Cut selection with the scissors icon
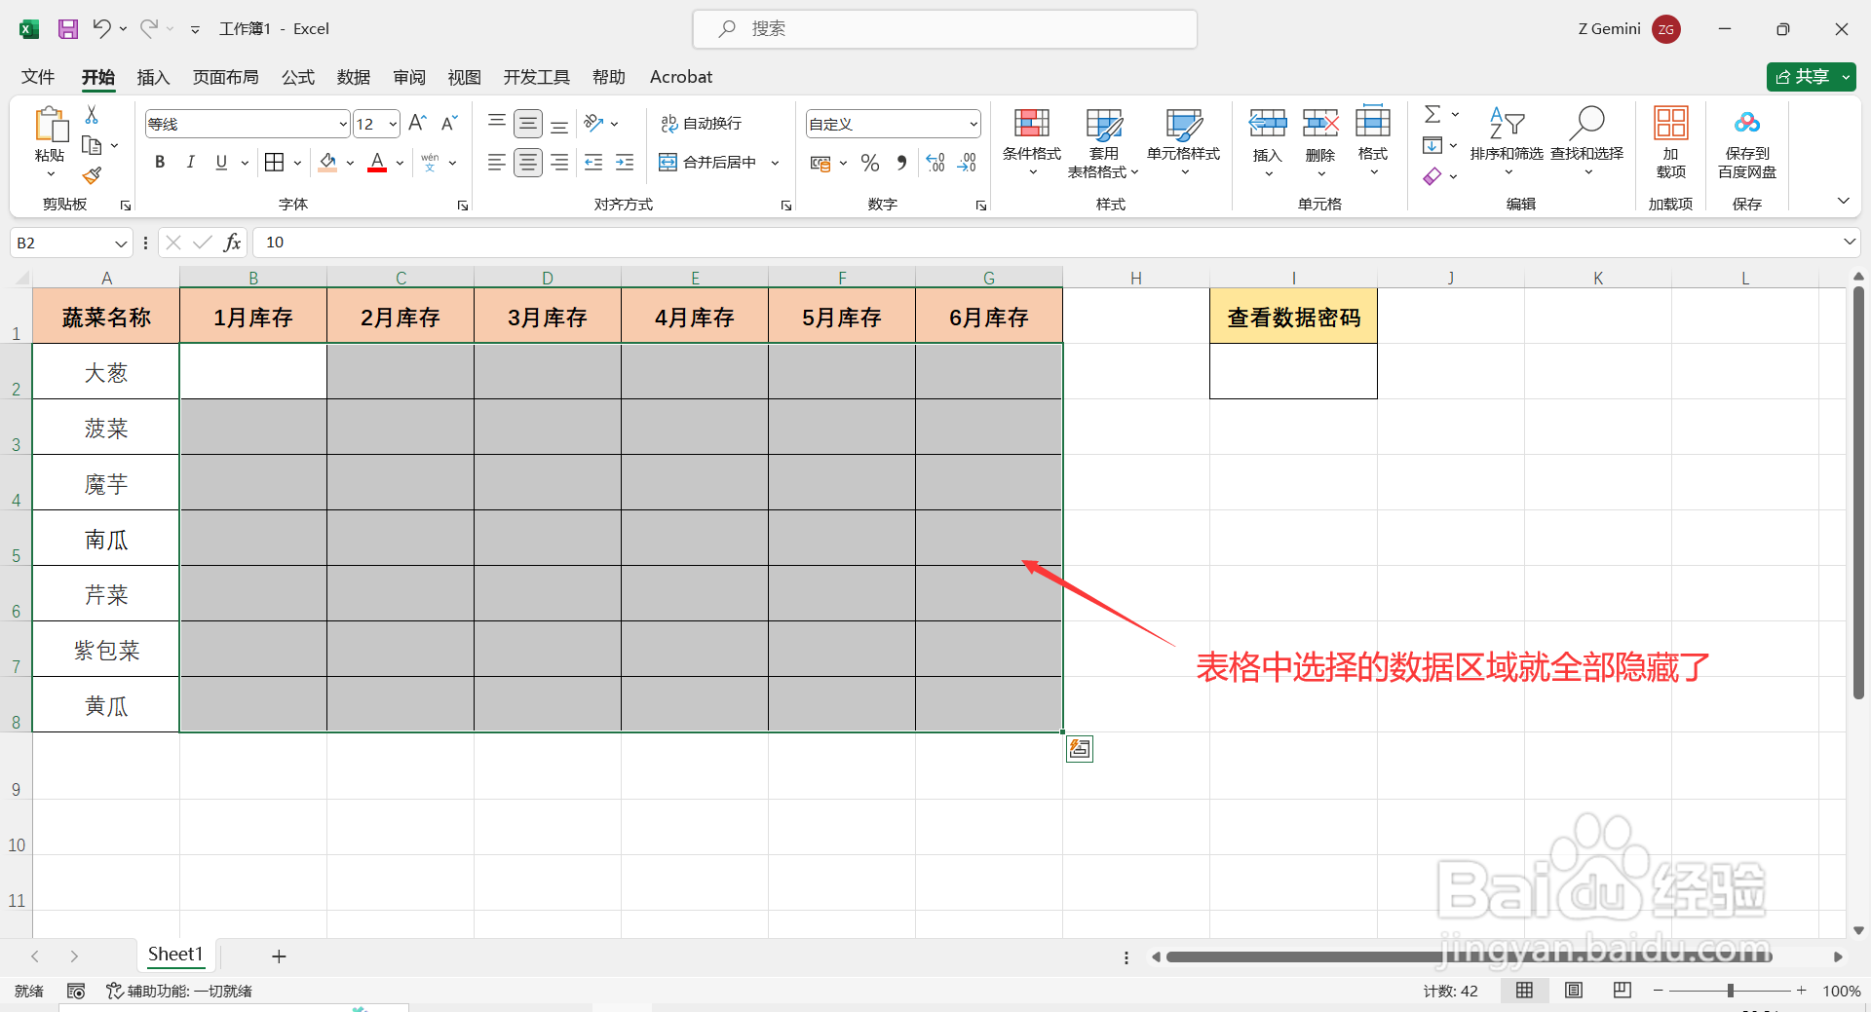 pyautogui.click(x=92, y=115)
